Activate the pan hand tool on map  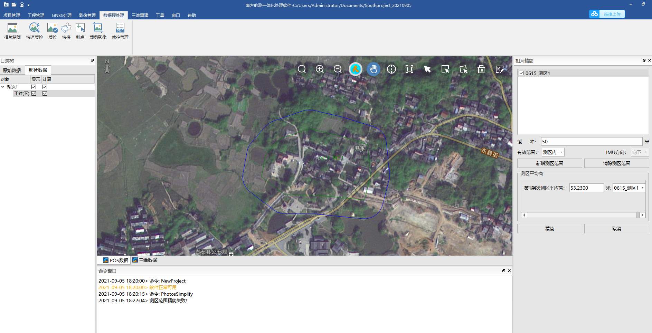coord(373,69)
